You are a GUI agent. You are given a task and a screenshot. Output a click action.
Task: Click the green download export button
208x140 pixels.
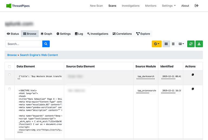[199, 44]
